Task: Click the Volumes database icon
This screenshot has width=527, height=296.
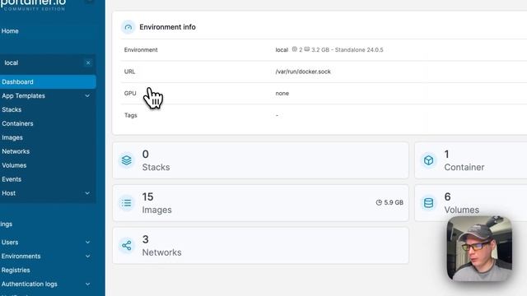Action: pyautogui.click(x=428, y=203)
